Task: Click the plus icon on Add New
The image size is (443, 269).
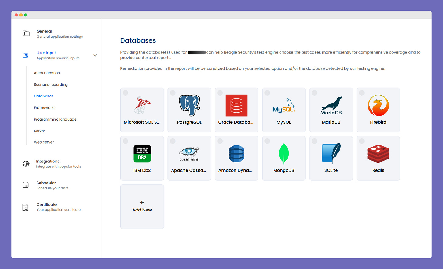Action: [x=142, y=202]
